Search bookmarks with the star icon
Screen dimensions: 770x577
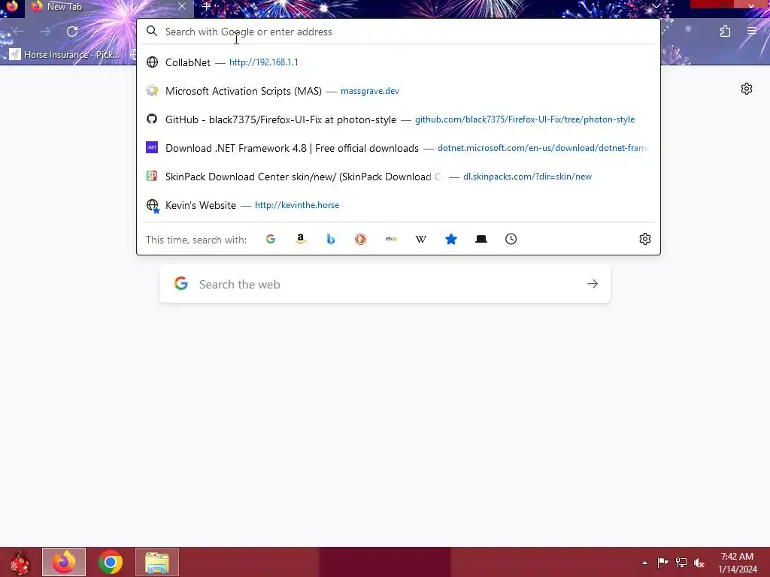click(x=451, y=239)
